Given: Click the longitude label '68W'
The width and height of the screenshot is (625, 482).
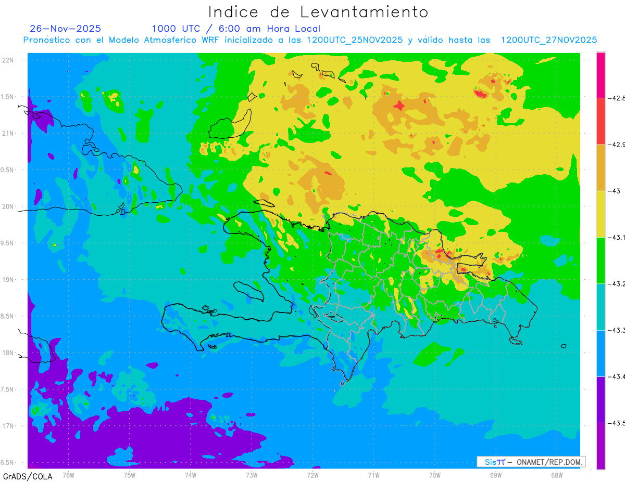Looking at the screenshot, I should point(557,475).
